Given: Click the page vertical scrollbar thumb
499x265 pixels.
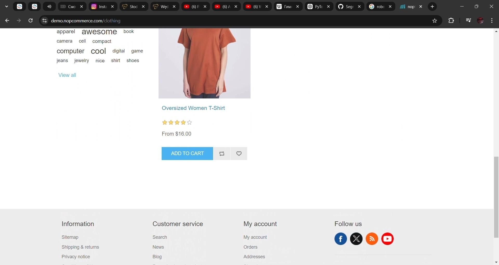Looking at the screenshot, I should (x=496, y=197).
